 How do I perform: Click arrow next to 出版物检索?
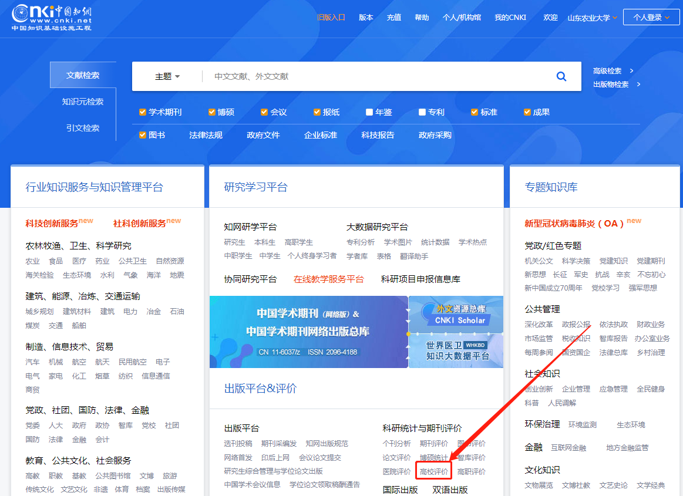pyautogui.click(x=638, y=85)
